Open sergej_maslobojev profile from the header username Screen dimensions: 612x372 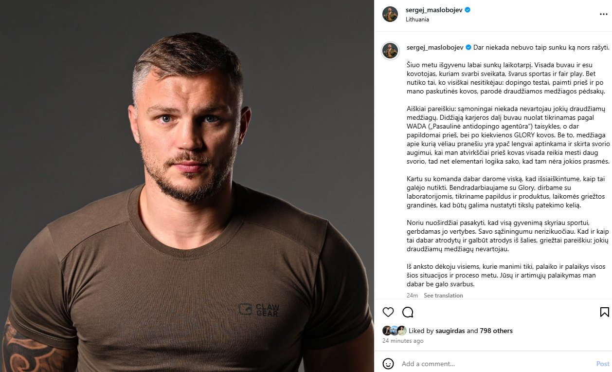(434, 10)
